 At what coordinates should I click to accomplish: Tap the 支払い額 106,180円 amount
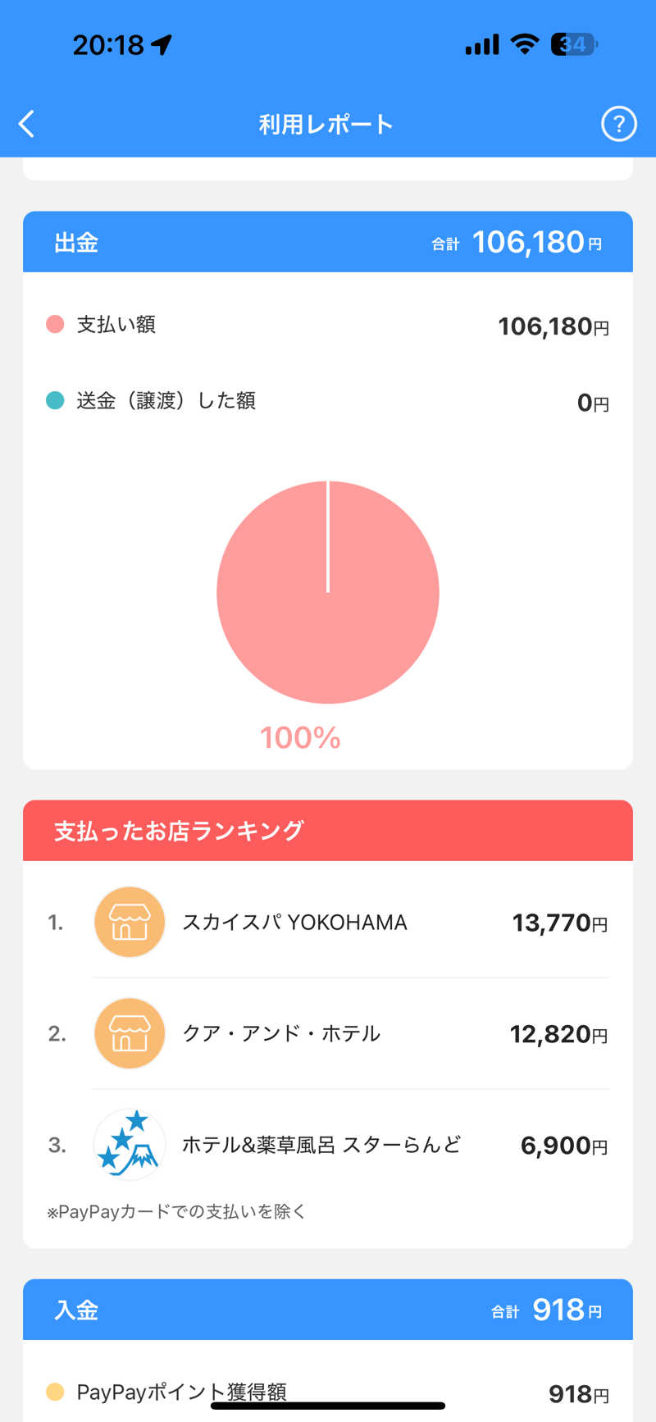pos(553,326)
